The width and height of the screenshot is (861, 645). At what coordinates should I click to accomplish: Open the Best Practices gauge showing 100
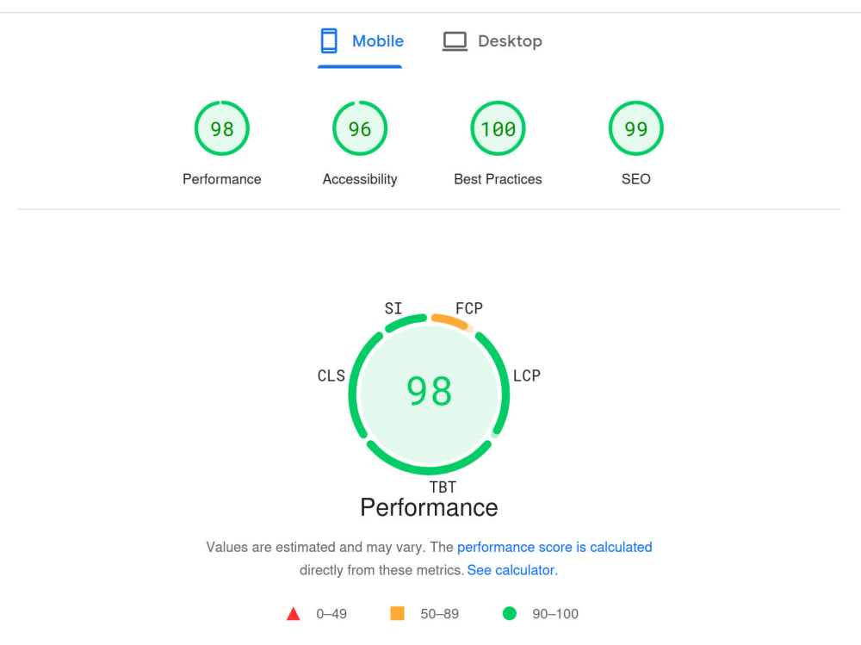[498, 128]
